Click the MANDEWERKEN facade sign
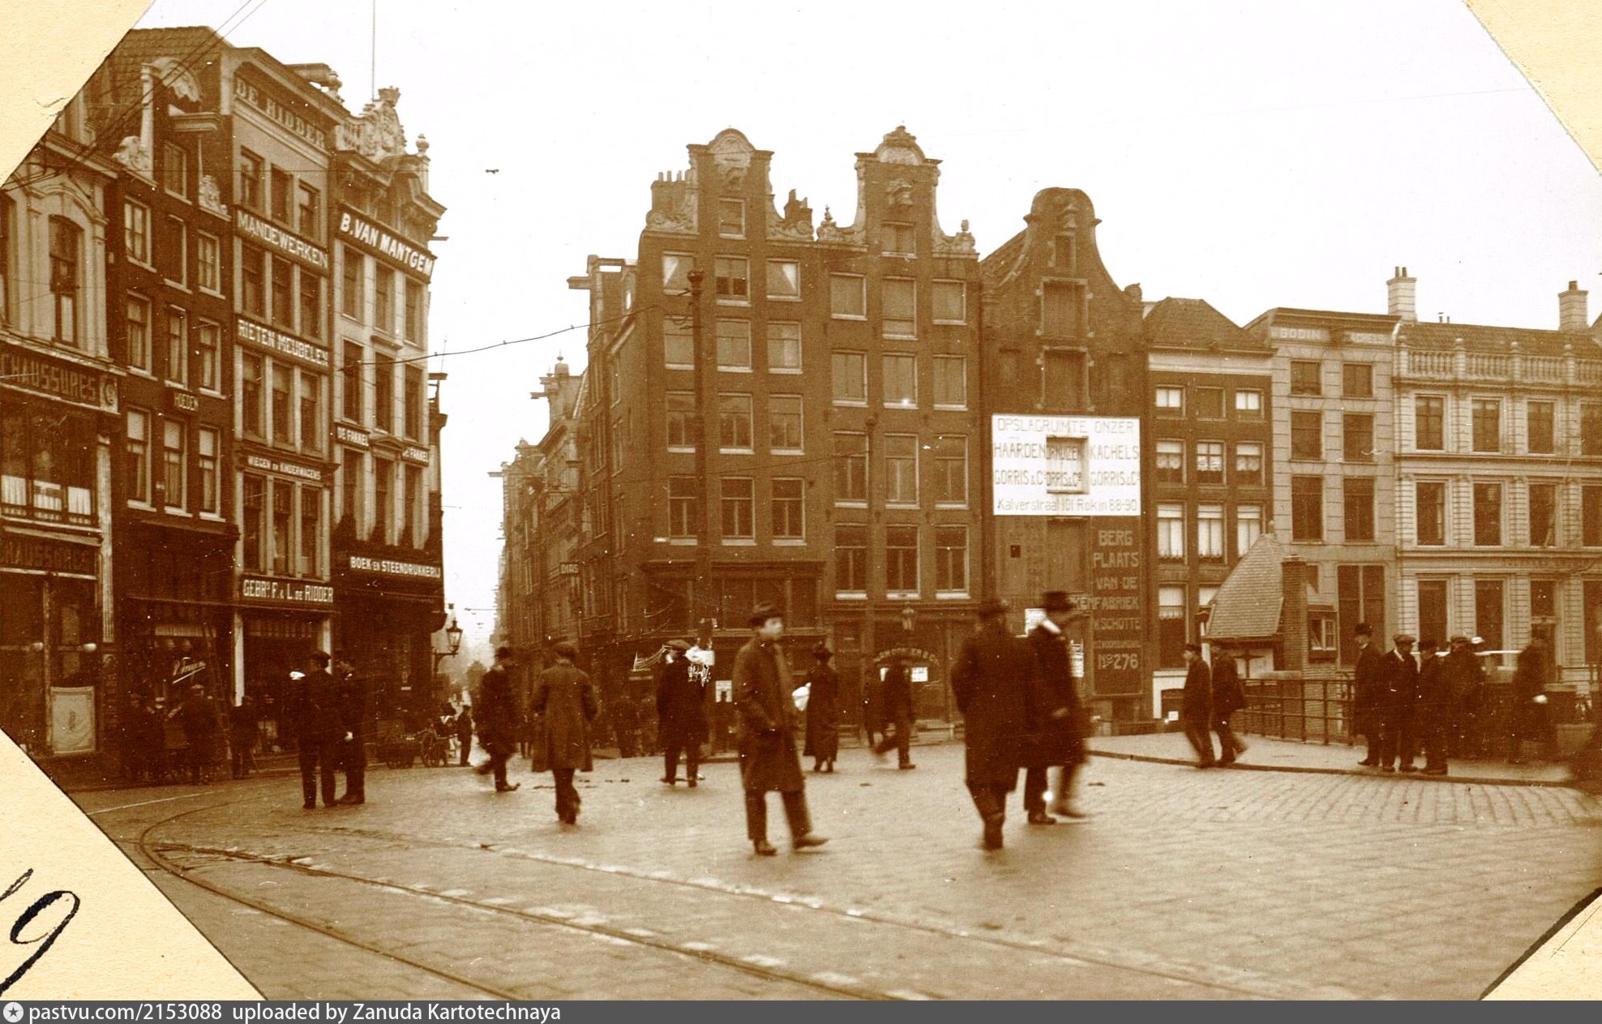This screenshot has width=1602, height=1024. point(281,239)
